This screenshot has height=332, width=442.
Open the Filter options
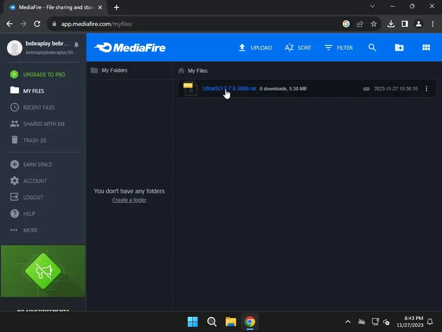(338, 48)
